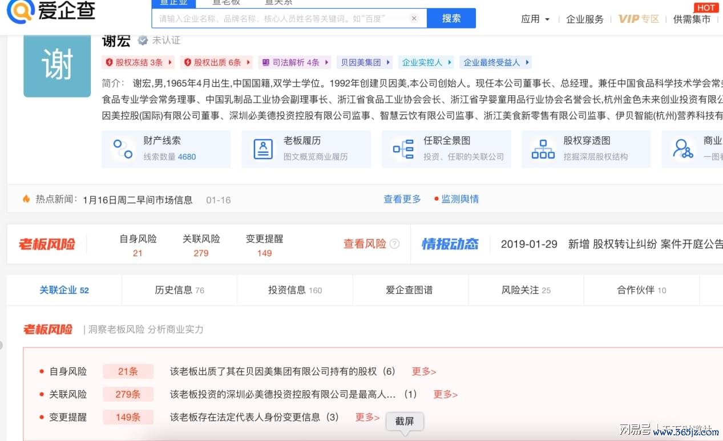Open 供需集市 in top navigation
Viewport: 723px width, 441px height.
(692, 19)
